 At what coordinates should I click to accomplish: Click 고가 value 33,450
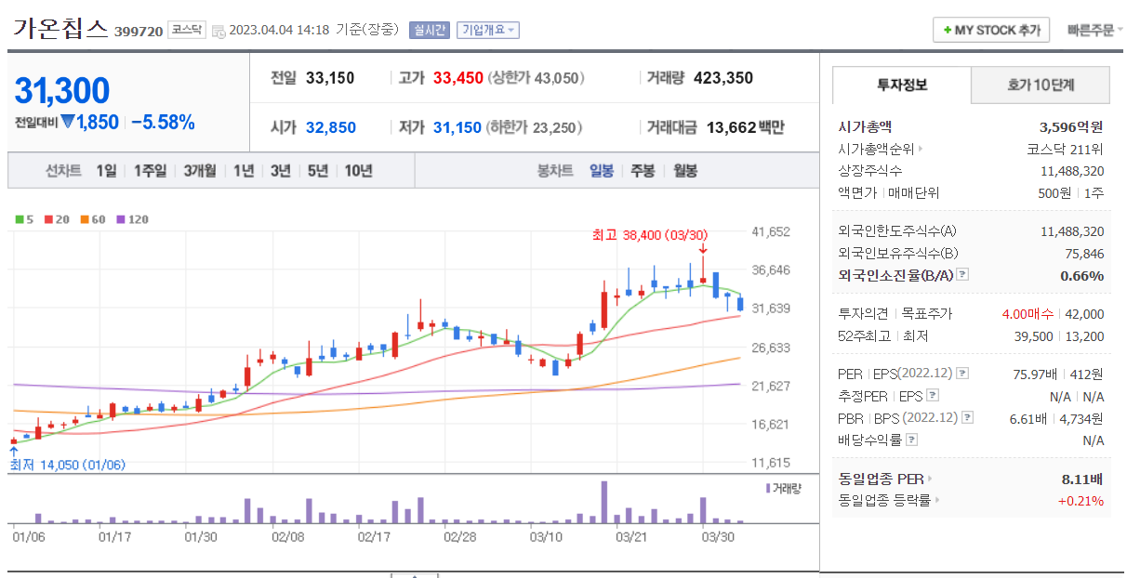point(458,78)
